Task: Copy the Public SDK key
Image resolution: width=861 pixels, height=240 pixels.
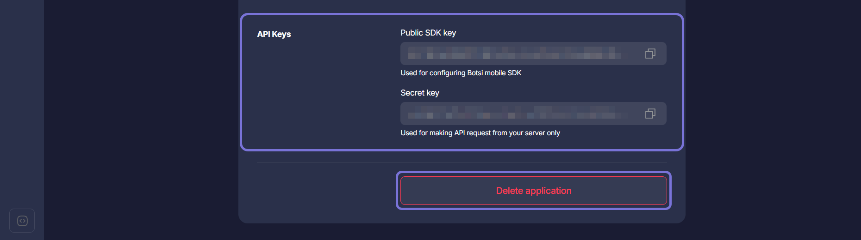Action: [650, 54]
